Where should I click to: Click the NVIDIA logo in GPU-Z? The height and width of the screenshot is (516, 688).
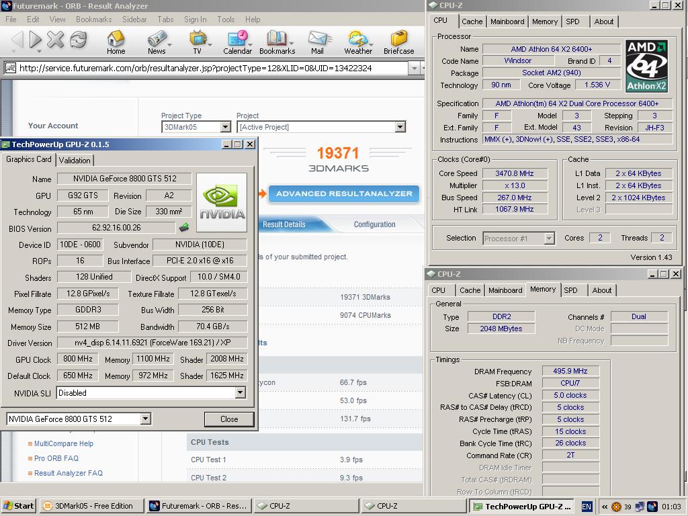pyautogui.click(x=222, y=202)
